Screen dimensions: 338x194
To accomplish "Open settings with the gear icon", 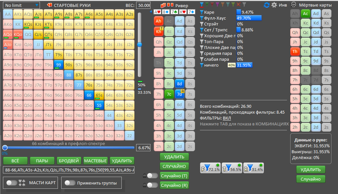I will click(274, 5).
